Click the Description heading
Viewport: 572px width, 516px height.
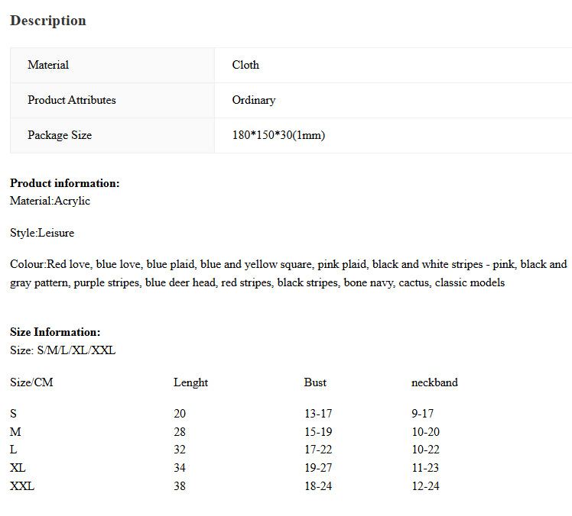(48, 21)
